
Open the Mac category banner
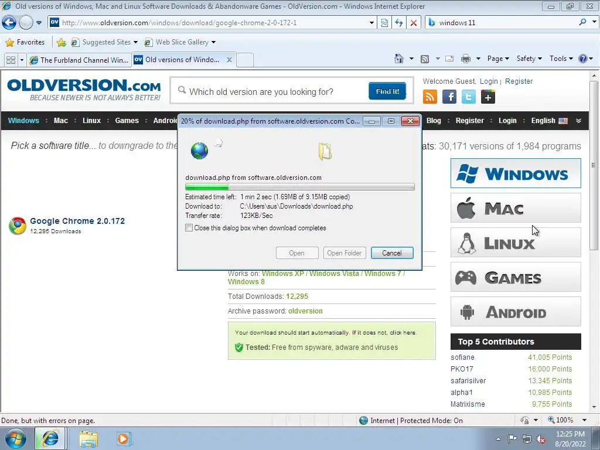click(516, 208)
